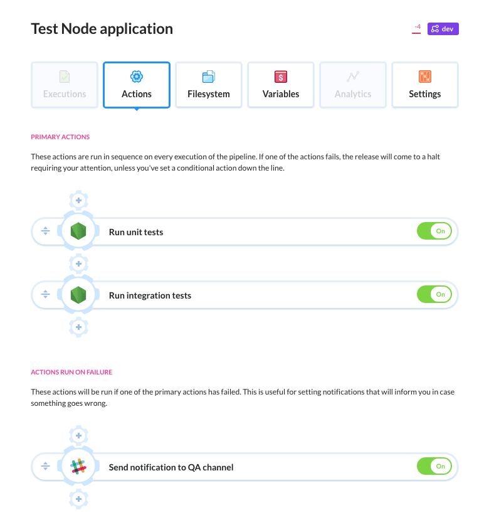Viewport: 494px width, 525px height.
Task: Click the reorder arrows on Run integration tests
Action: [45, 295]
